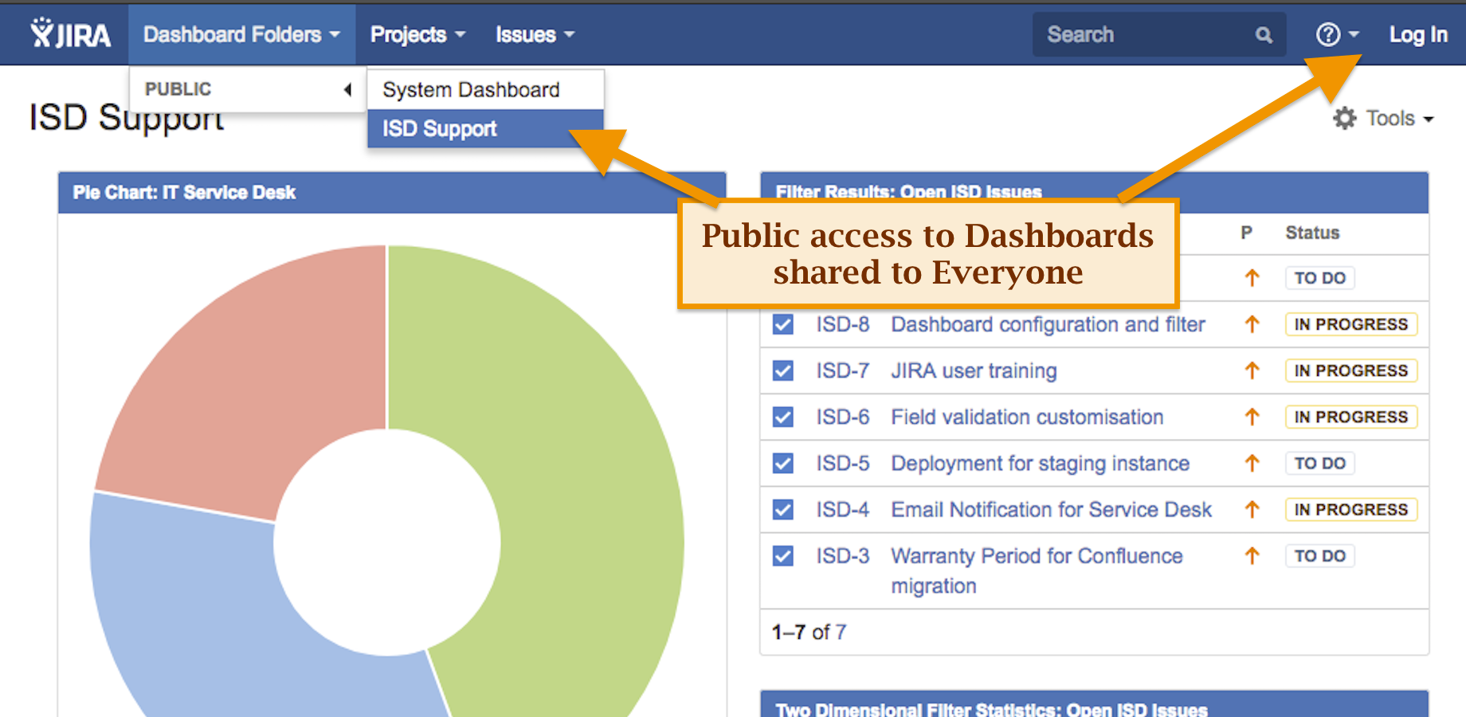Click the P priority column header

click(x=1247, y=233)
